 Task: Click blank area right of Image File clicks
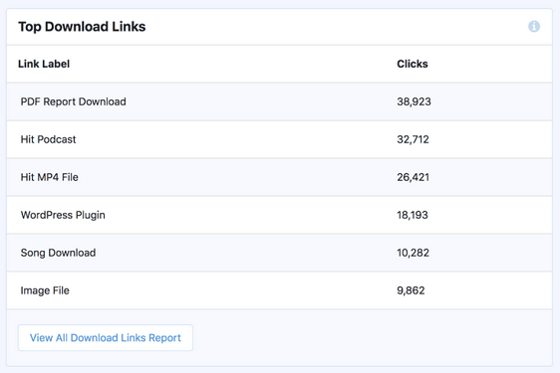click(489, 290)
